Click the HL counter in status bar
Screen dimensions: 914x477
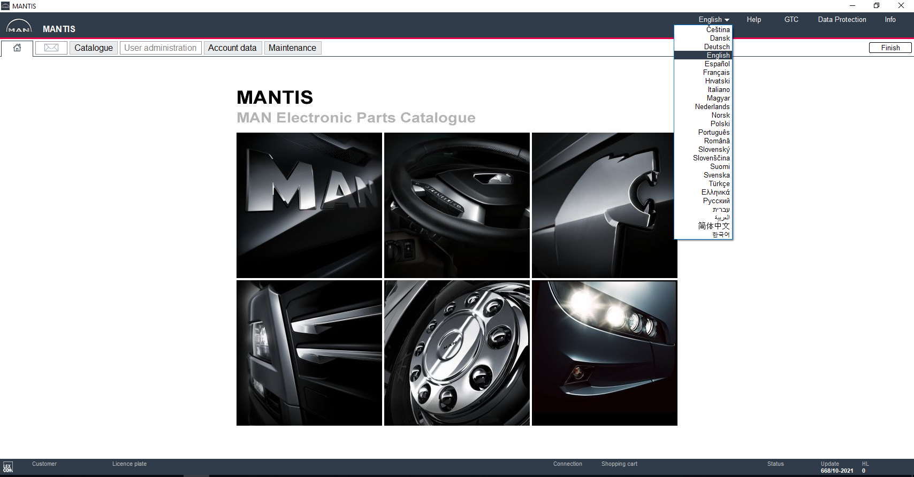tap(865, 467)
